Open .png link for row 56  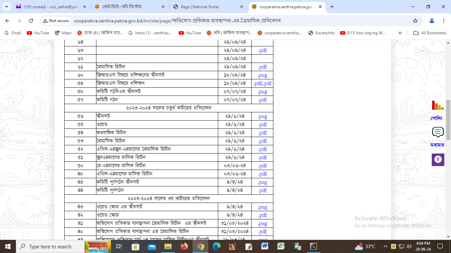(x=262, y=116)
